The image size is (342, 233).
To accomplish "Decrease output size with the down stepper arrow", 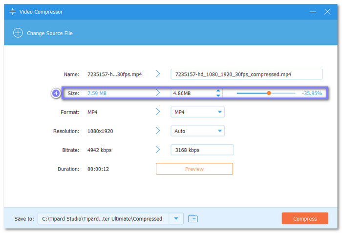I will point(218,96).
